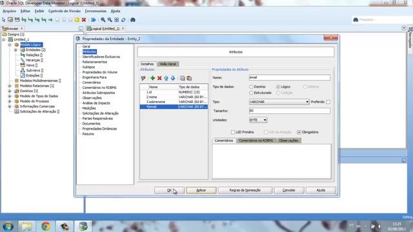Select Propriedades Dinâmicas in dialog list
This screenshot has width=413, height=232.
[x=99, y=129]
